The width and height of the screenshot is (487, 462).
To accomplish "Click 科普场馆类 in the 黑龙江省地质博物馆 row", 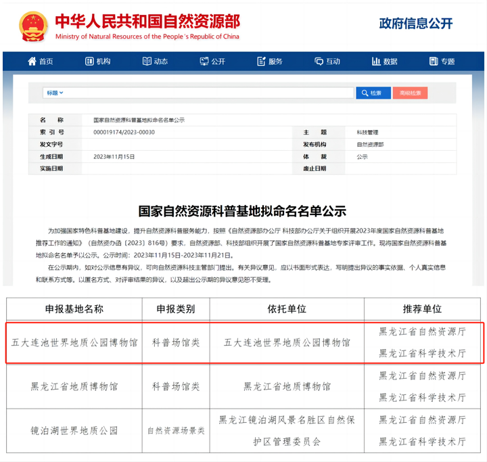I will pos(176,387).
